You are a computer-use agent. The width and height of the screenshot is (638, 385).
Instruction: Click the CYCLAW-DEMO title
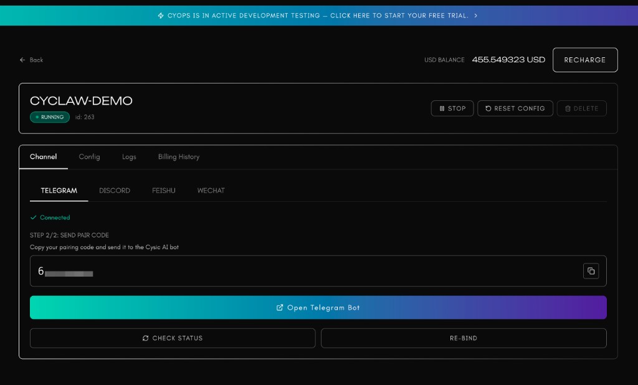click(x=81, y=100)
